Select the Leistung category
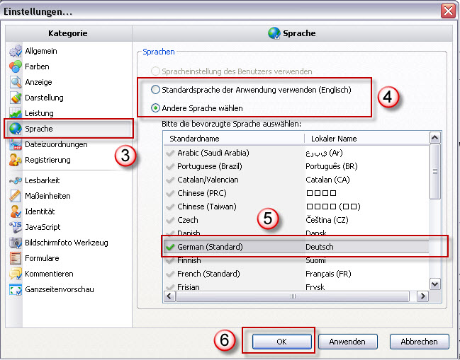 [x=39, y=113]
